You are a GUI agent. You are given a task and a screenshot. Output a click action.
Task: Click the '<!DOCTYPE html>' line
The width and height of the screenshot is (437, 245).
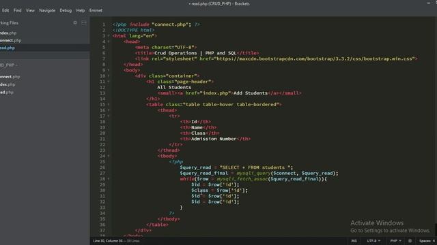(134, 30)
